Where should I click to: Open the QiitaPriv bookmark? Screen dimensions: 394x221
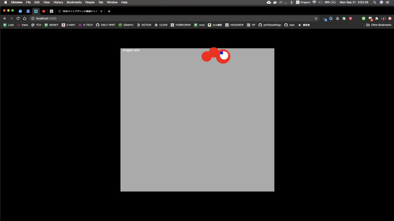tap(126, 25)
